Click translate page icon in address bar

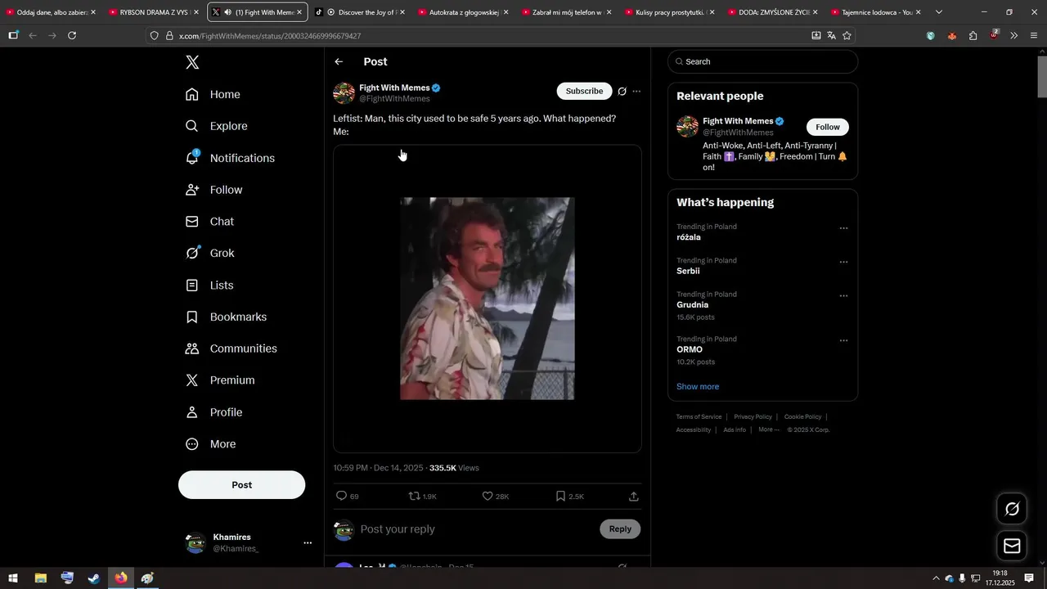[831, 36]
